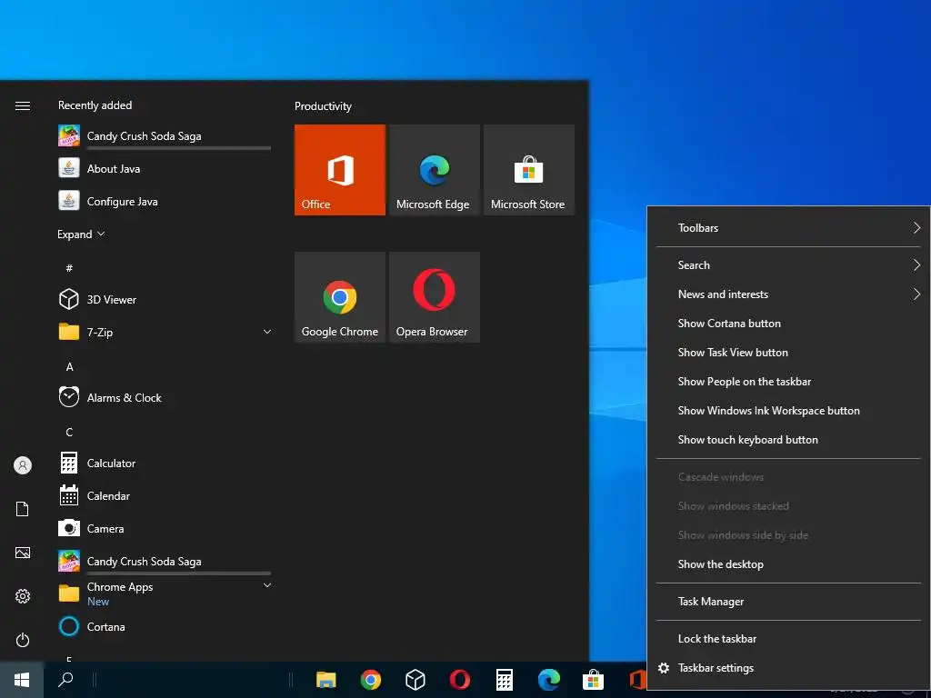Open Calculator from the taskbar

pos(505,680)
